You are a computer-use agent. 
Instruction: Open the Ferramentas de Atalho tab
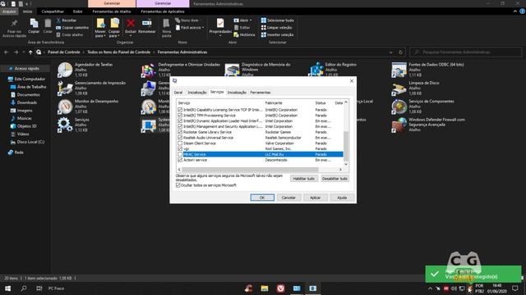tap(112, 11)
